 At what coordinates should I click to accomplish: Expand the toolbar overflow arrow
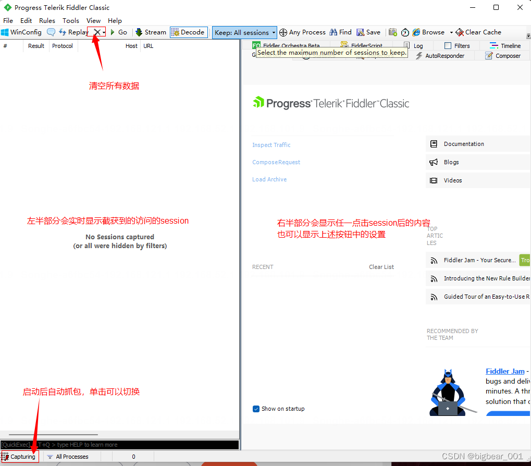528,35
